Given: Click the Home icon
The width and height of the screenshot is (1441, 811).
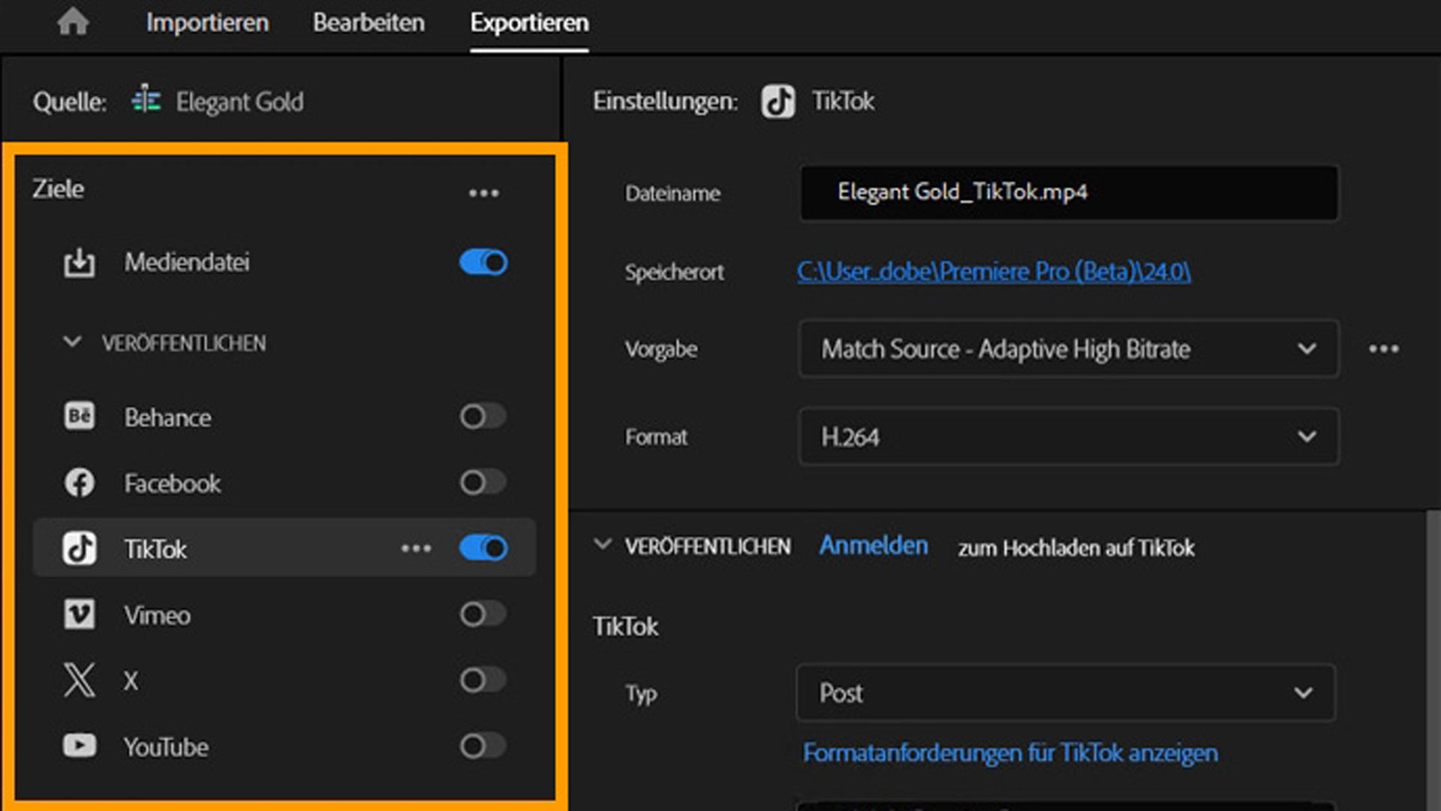Looking at the screenshot, I should tap(73, 22).
